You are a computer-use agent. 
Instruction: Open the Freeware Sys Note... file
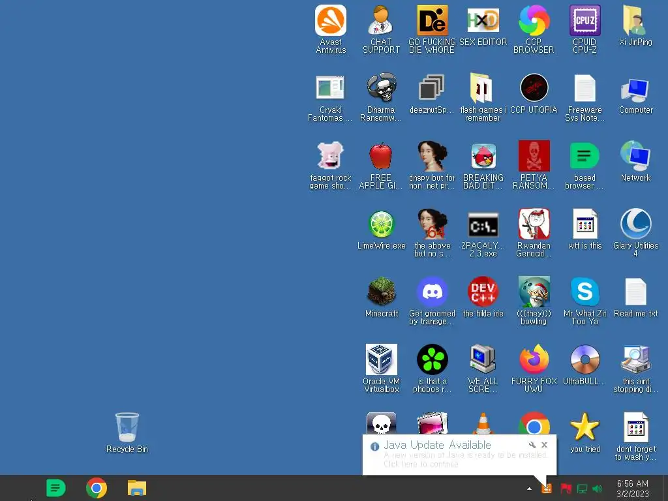pyautogui.click(x=584, y=98)
